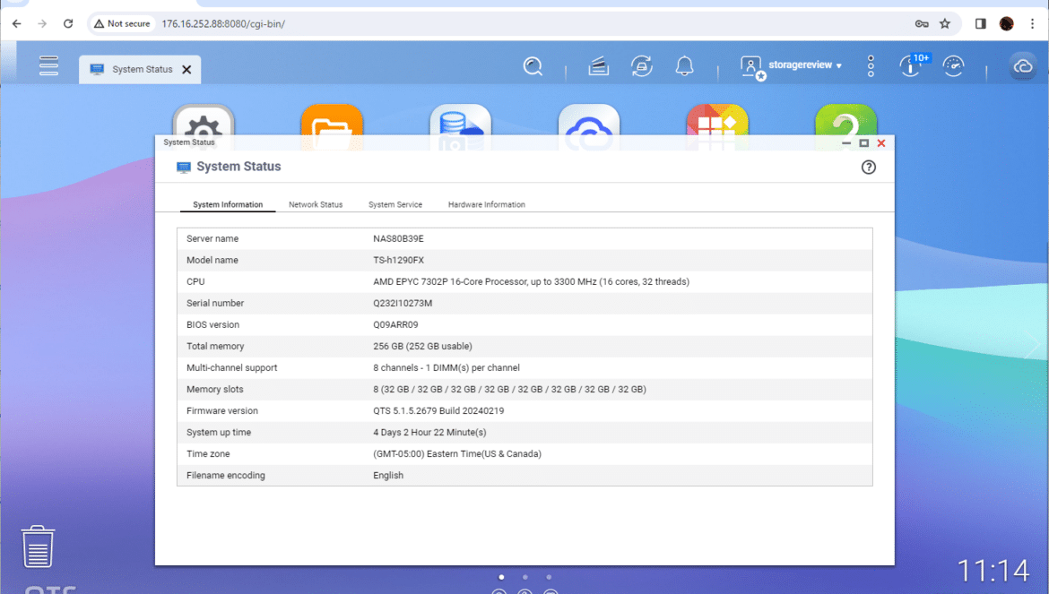The image size is (1049, 594).
Task: Go to first desktop page dot
Action: pos(501,577)
